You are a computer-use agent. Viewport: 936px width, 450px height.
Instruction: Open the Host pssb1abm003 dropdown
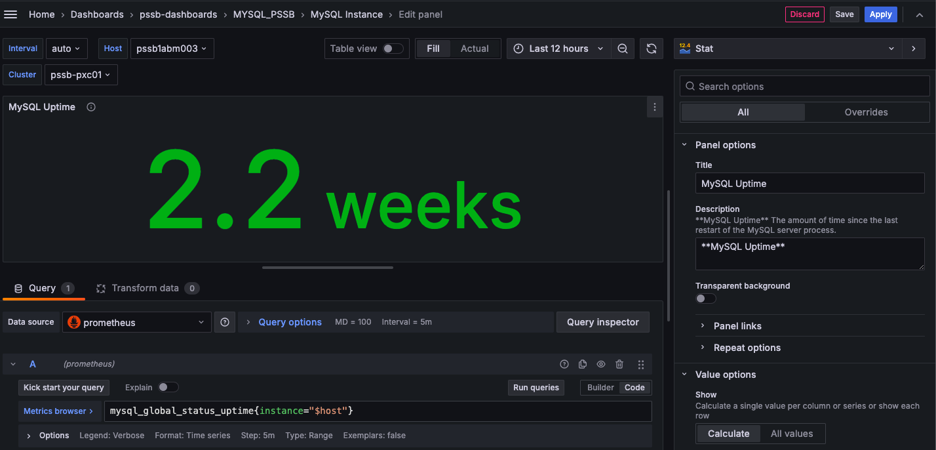pos(172,49)
